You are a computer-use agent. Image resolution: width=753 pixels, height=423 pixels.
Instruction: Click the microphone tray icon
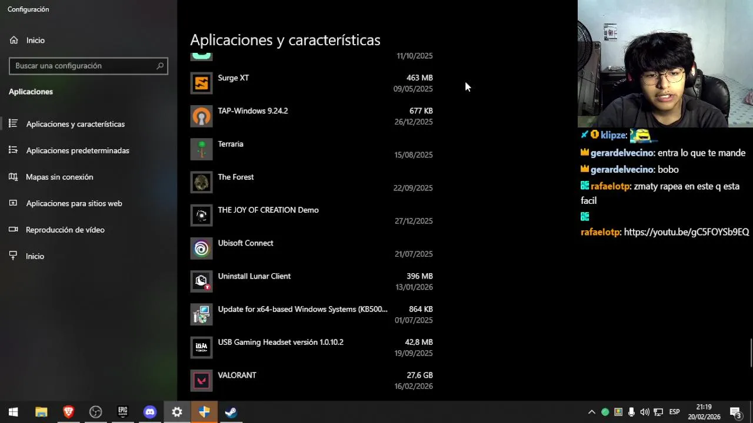coord(631,412)
